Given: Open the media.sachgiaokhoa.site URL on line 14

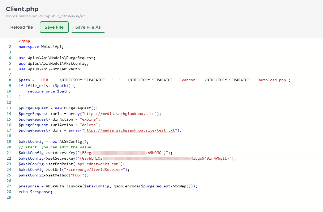Looking at the screenshot, I should tap(119, 114).
